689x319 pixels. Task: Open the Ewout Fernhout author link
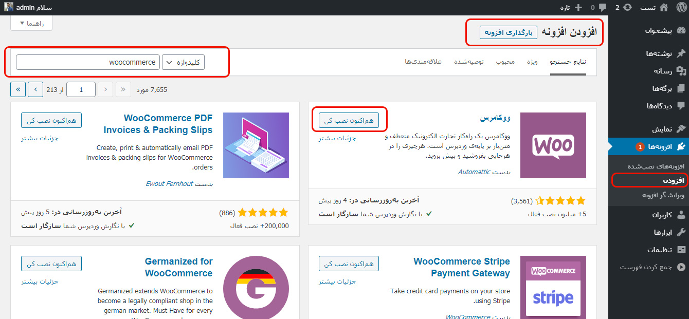[170, 183]
